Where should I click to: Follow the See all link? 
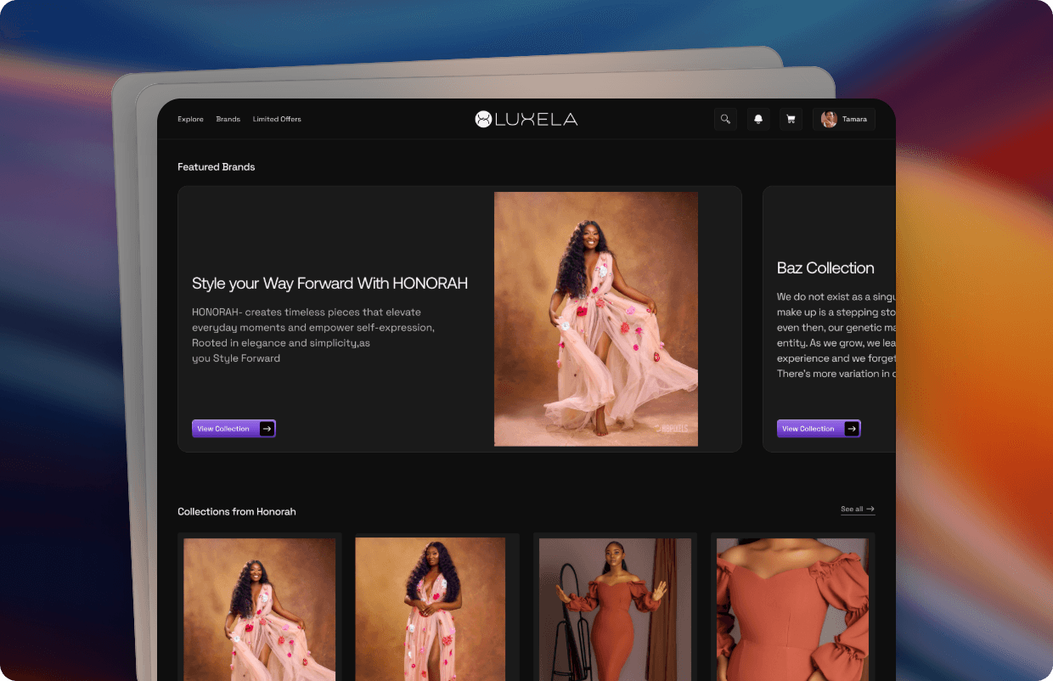[852, 509]
